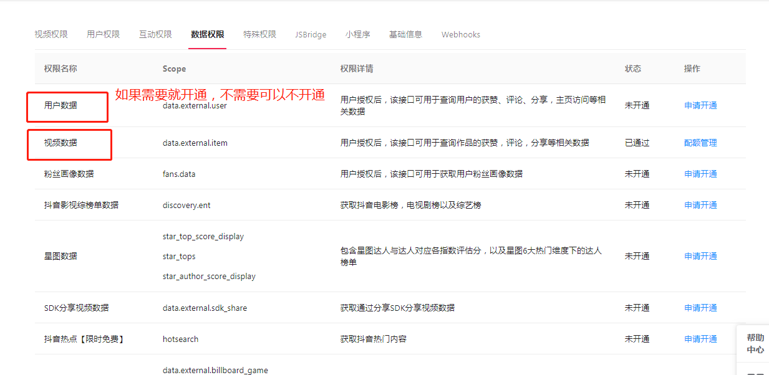This screenshot has height=375, width=769.
Task: Click description about 查询作品的获赞，评论，分享
Action: (465, 143)
